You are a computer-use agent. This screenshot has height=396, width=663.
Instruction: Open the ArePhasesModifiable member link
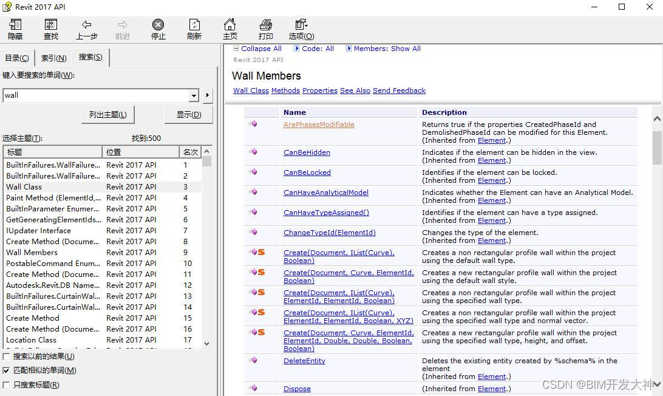pos(319,125)
